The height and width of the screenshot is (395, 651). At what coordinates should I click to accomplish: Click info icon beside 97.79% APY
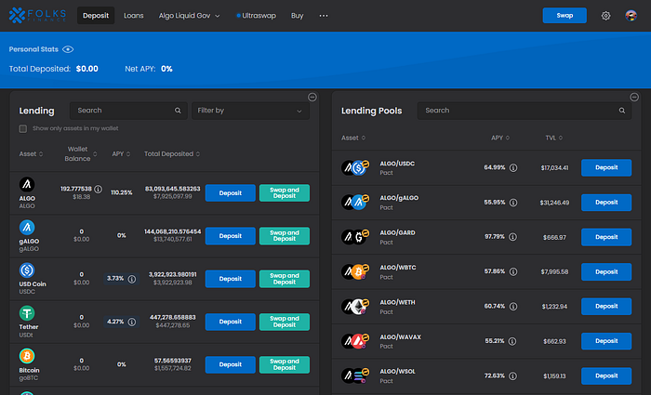click(x=512, y=237)
